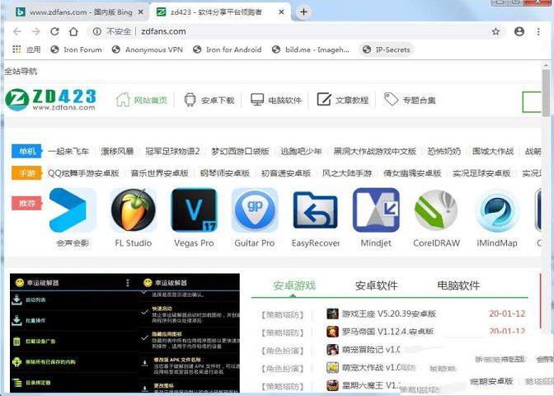
Task: Click the Iron Forum bookmark
Action: click(x=77, y=49)
